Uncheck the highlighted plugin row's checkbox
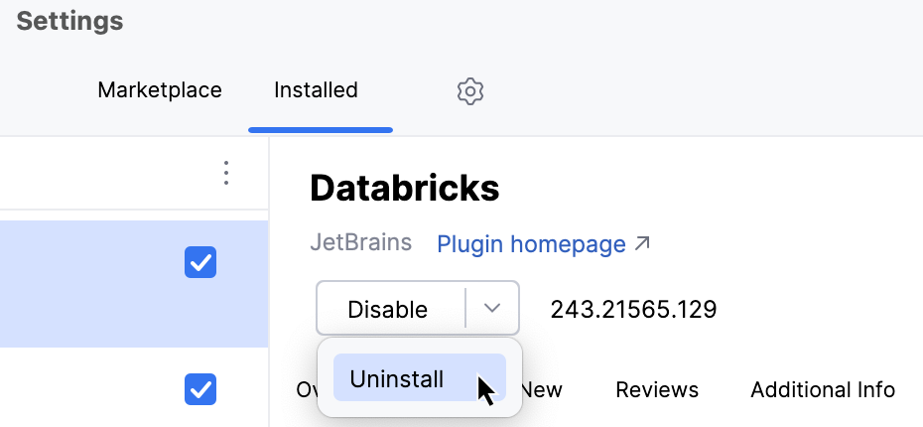Screen dimensions: 923x427 [x=200, y=263]
